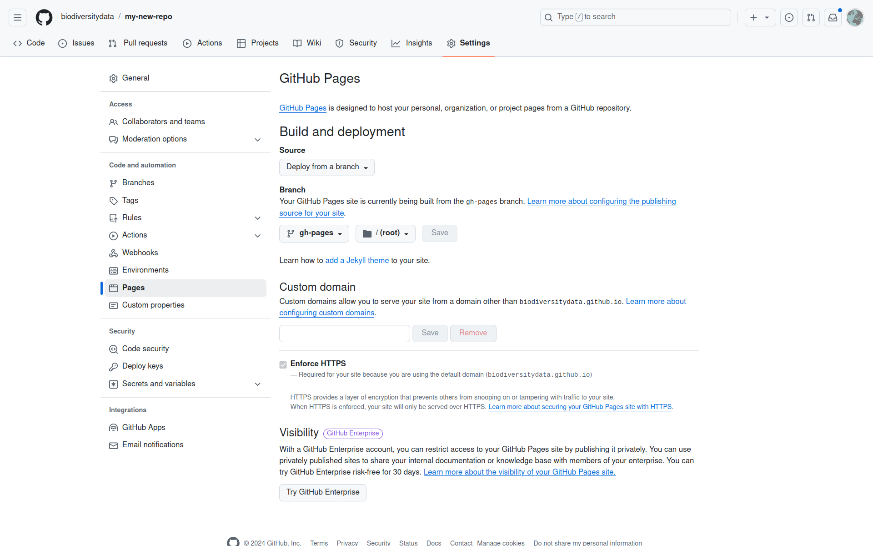The image size is (873, 546).
Task: Switch to the Insights tab
Action: (x=411, y=43)
